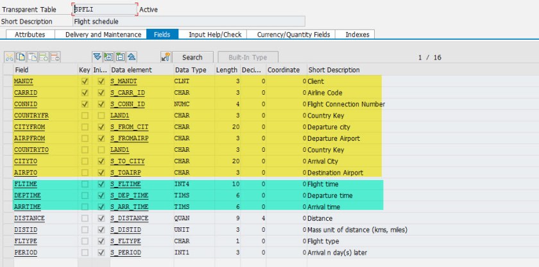Click the Copy row icon

[x=20, y=58]
